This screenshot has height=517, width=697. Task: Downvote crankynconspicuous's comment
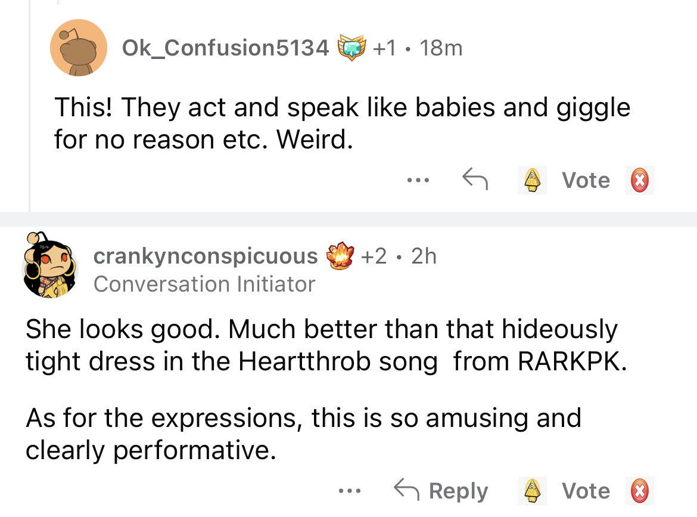(639, 491)
